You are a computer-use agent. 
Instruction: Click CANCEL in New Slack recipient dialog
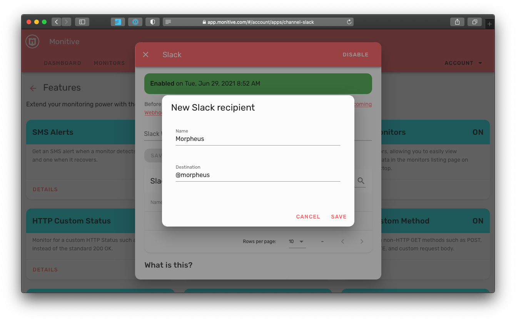308,217
